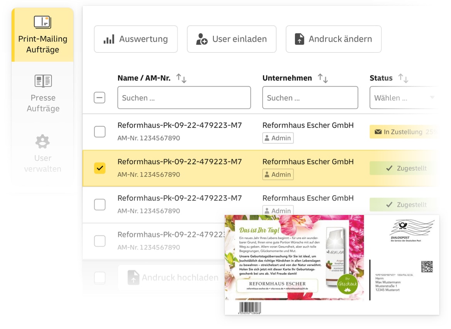Expand the Status Wählen dropdown

point(404,98)
